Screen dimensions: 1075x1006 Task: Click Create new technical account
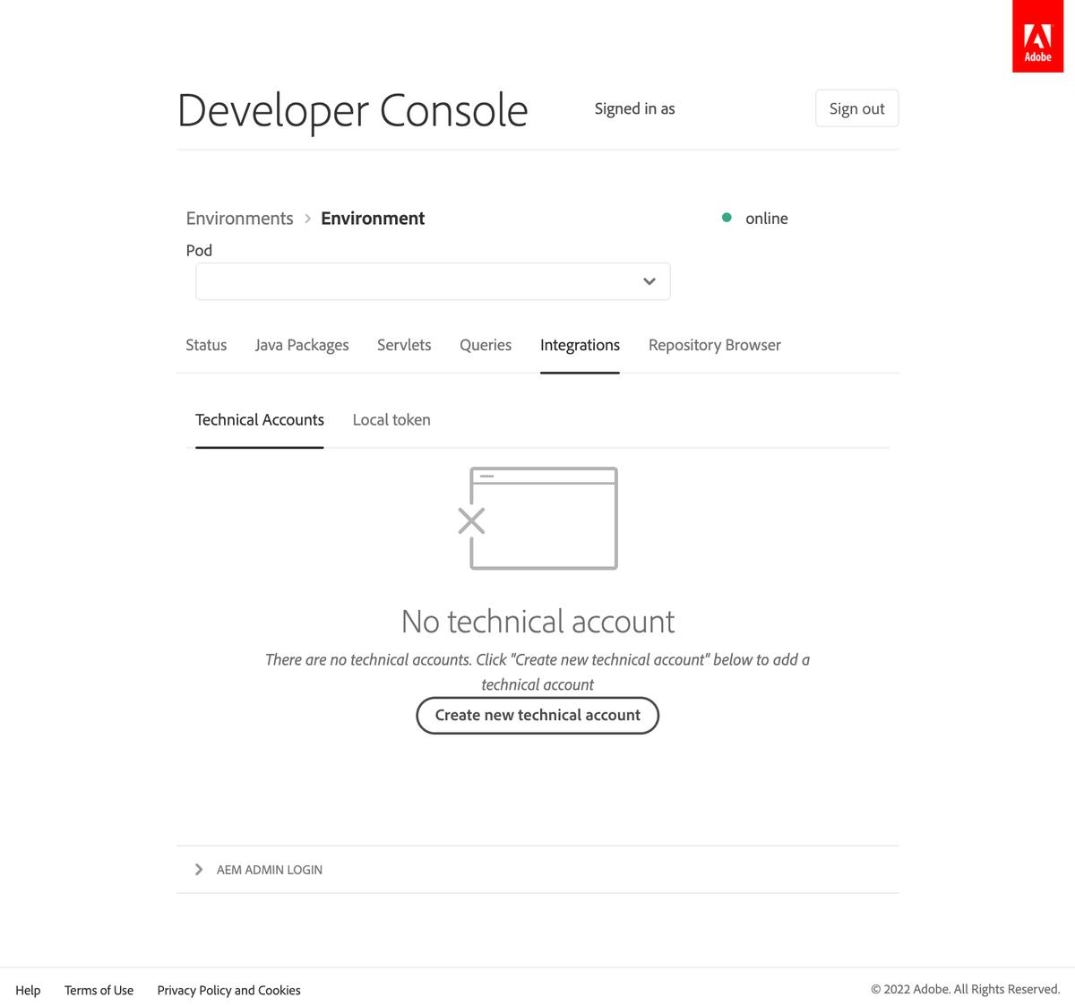537,715
